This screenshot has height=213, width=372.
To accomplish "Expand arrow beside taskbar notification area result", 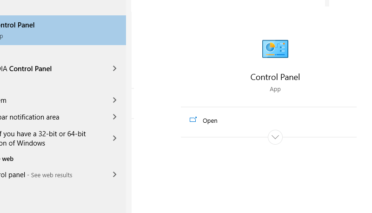I will tap(114, 117).
